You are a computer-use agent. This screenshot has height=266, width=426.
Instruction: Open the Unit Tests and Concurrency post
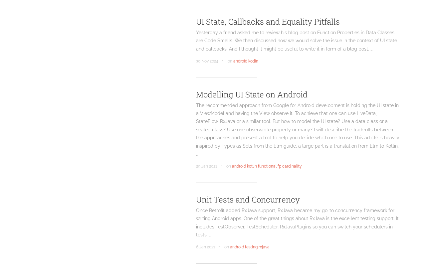248,199
